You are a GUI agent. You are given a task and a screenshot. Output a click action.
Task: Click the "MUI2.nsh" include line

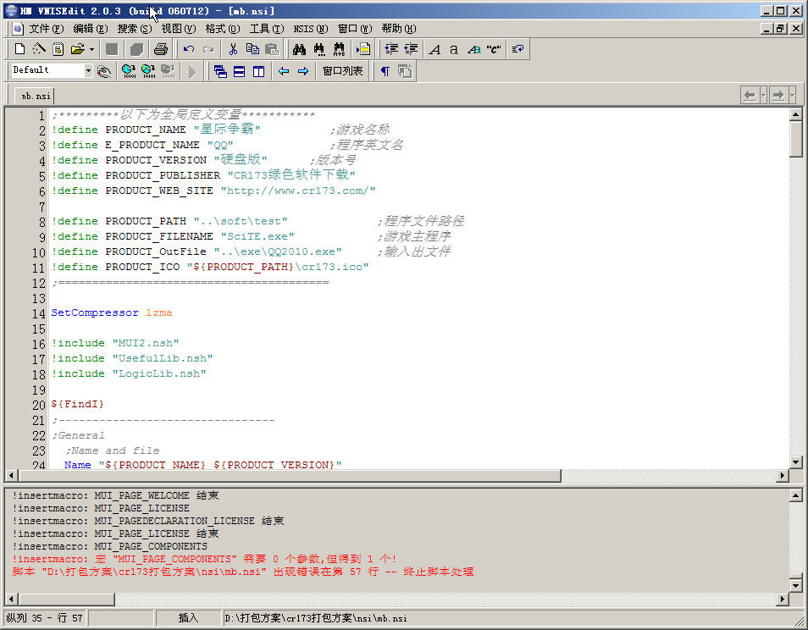pos(115,343)
